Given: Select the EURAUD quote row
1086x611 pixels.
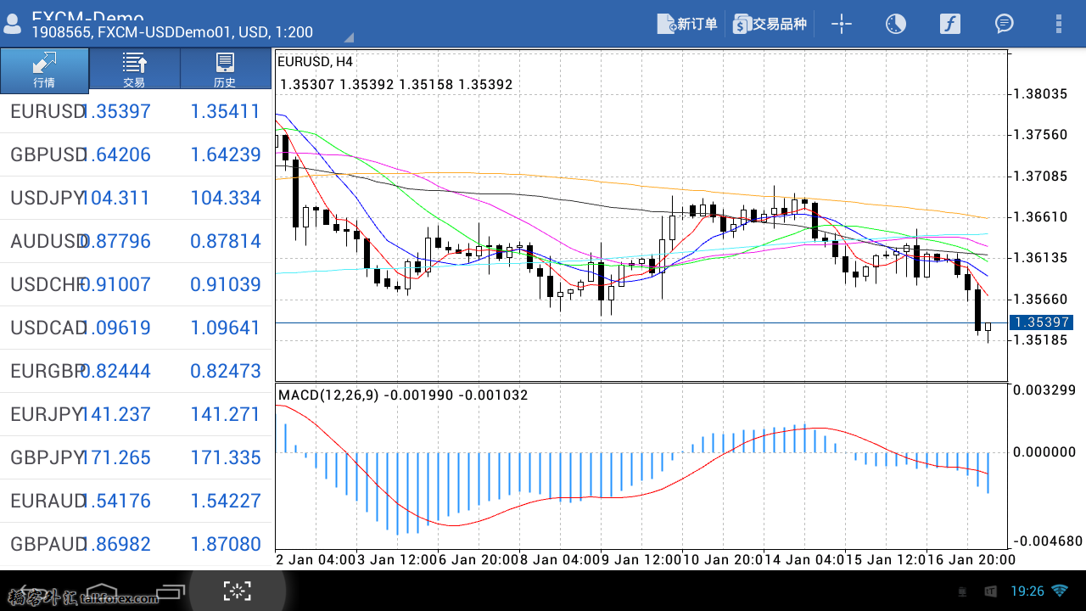Looking at the screenshot, I should (136, 501).
